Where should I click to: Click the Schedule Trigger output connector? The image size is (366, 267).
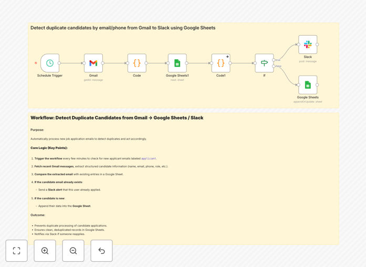[x=59, y=63]
